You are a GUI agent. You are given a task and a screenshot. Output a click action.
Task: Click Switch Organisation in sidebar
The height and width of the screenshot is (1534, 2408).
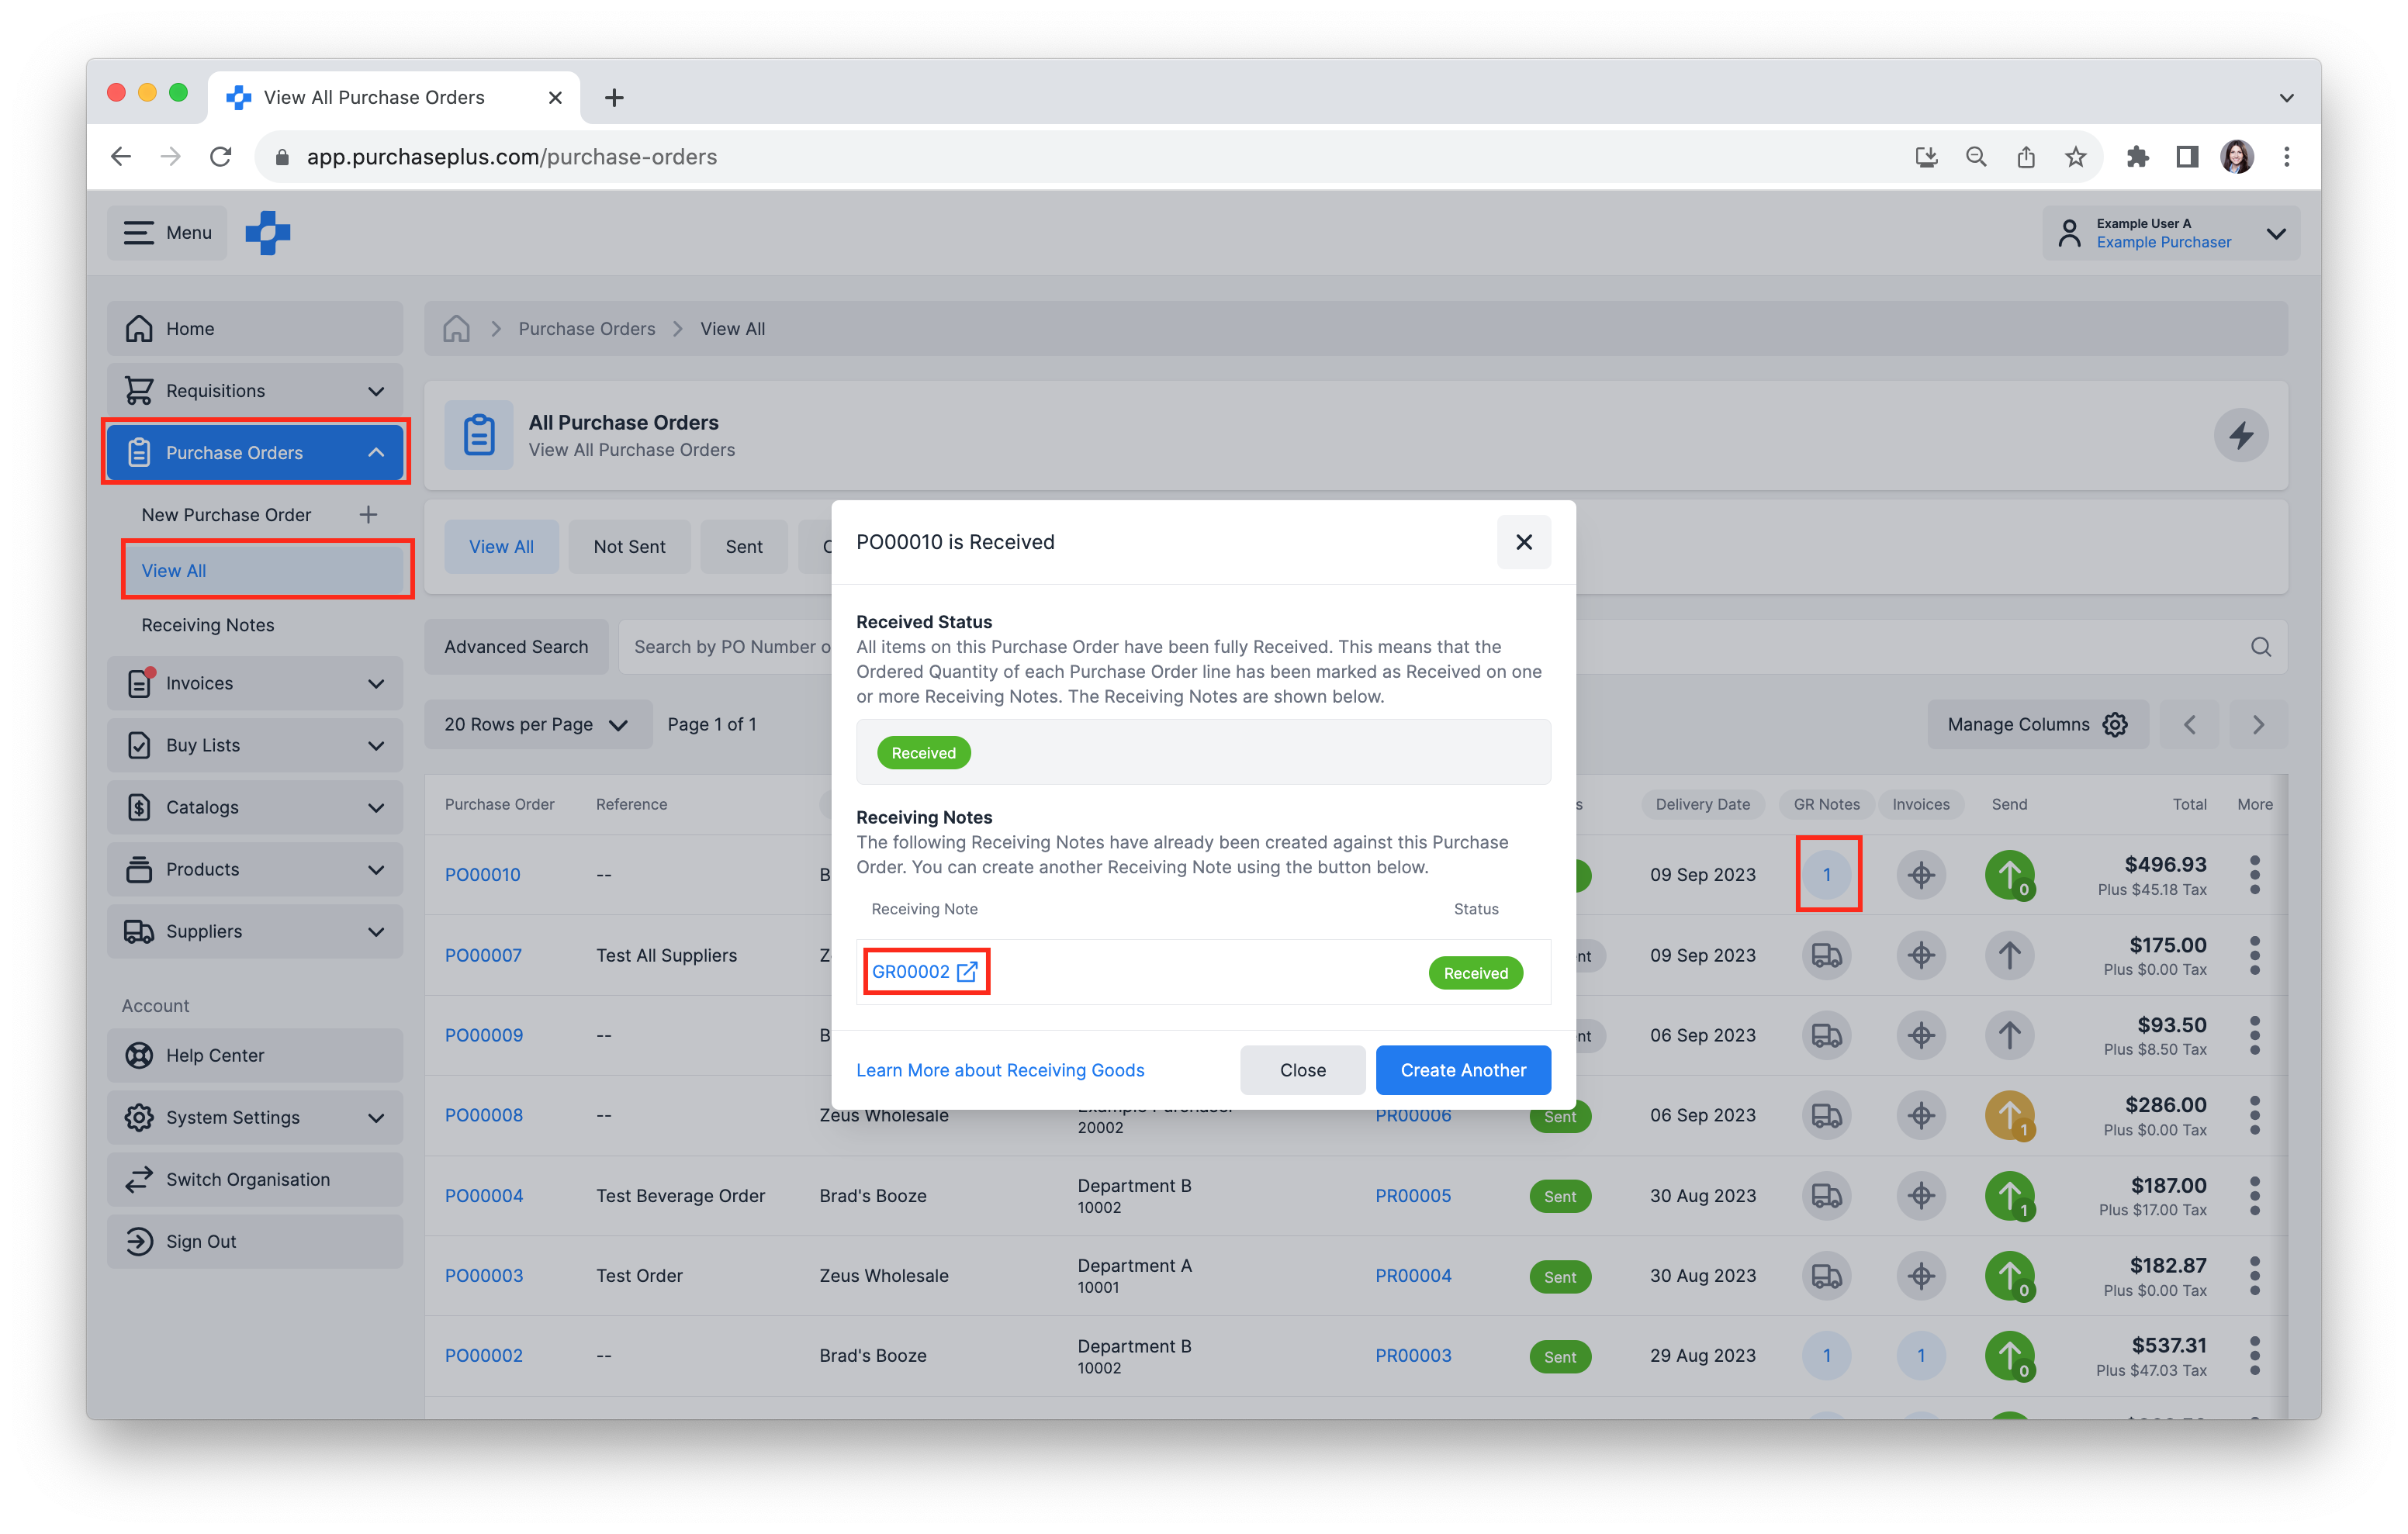(x=255, y=1179)
